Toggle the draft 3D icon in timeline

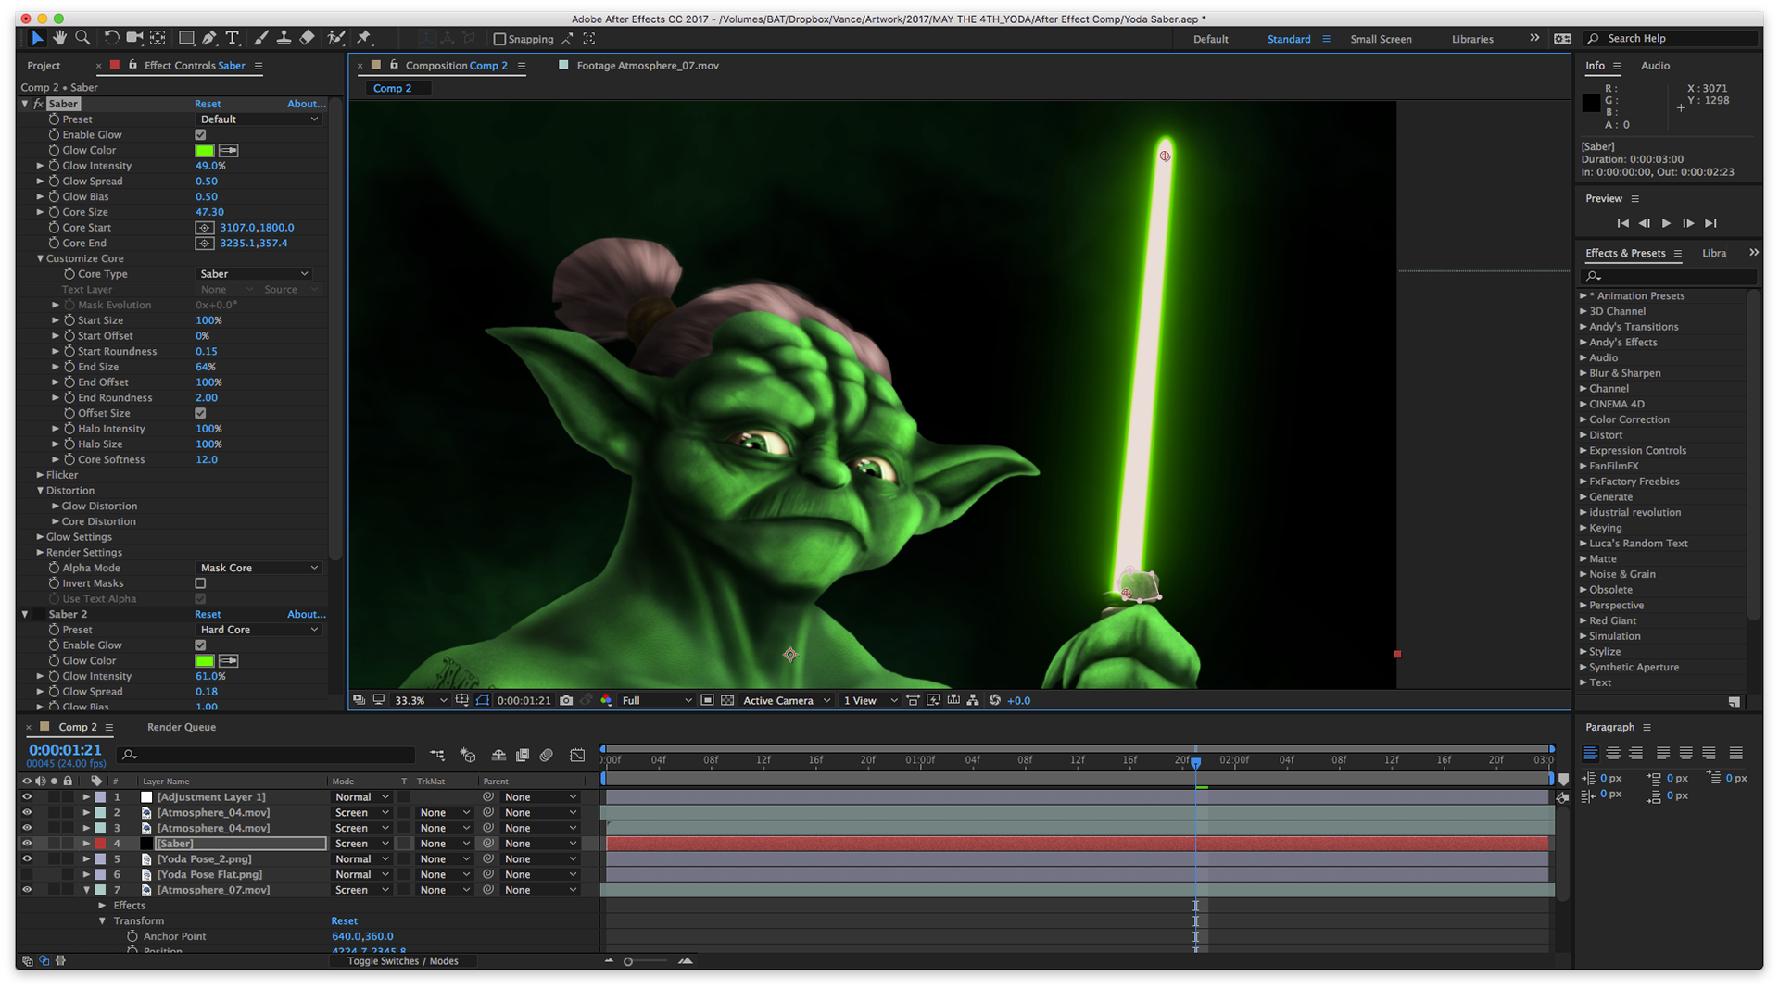[468, 756]
